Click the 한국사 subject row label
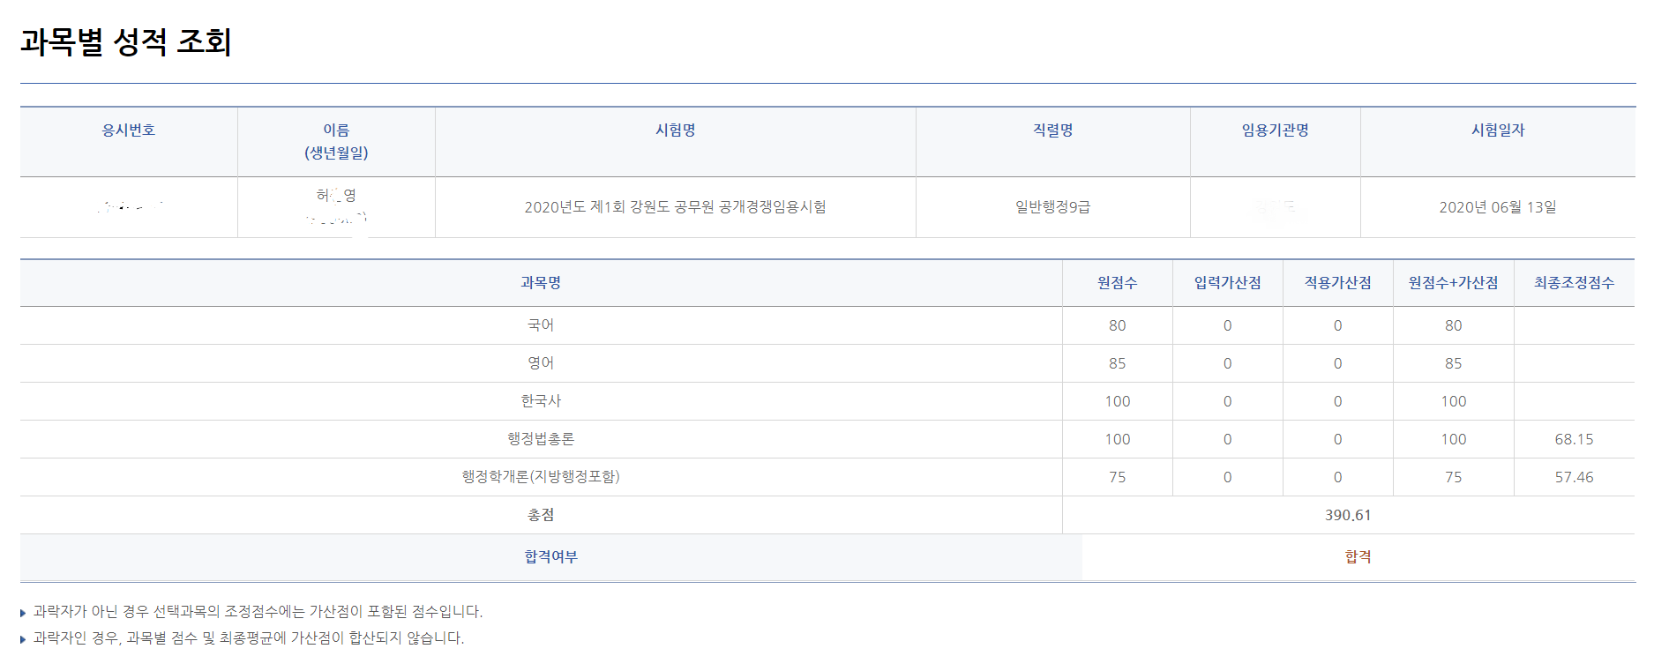 point(541,401)
